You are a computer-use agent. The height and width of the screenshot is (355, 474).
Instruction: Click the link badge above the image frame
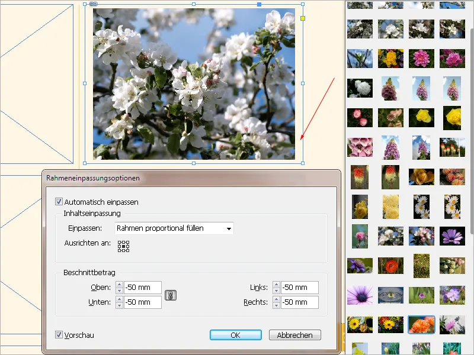(x=94, y=5)
